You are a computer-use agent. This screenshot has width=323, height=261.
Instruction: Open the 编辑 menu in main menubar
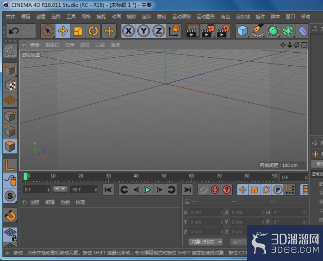26,16
